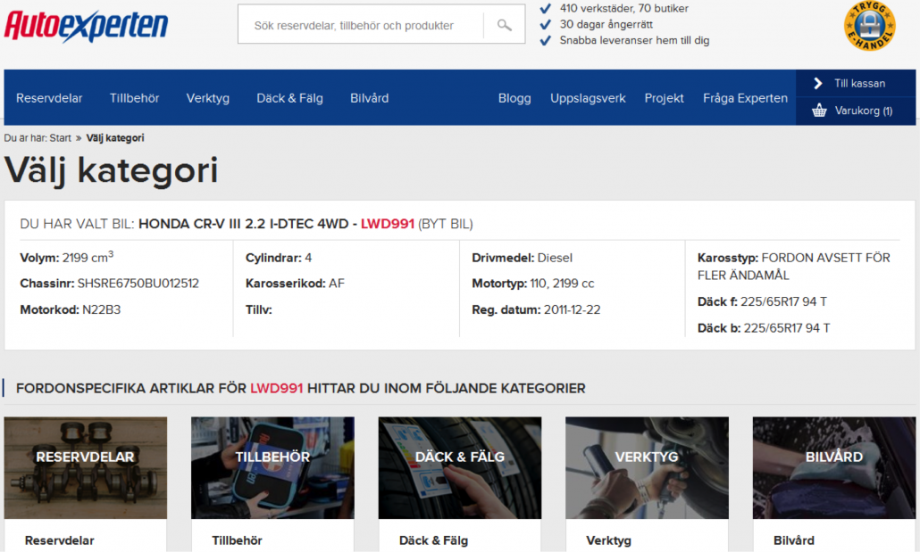
Task: Open Projekt in navigation bar
Action: point(665,98)
